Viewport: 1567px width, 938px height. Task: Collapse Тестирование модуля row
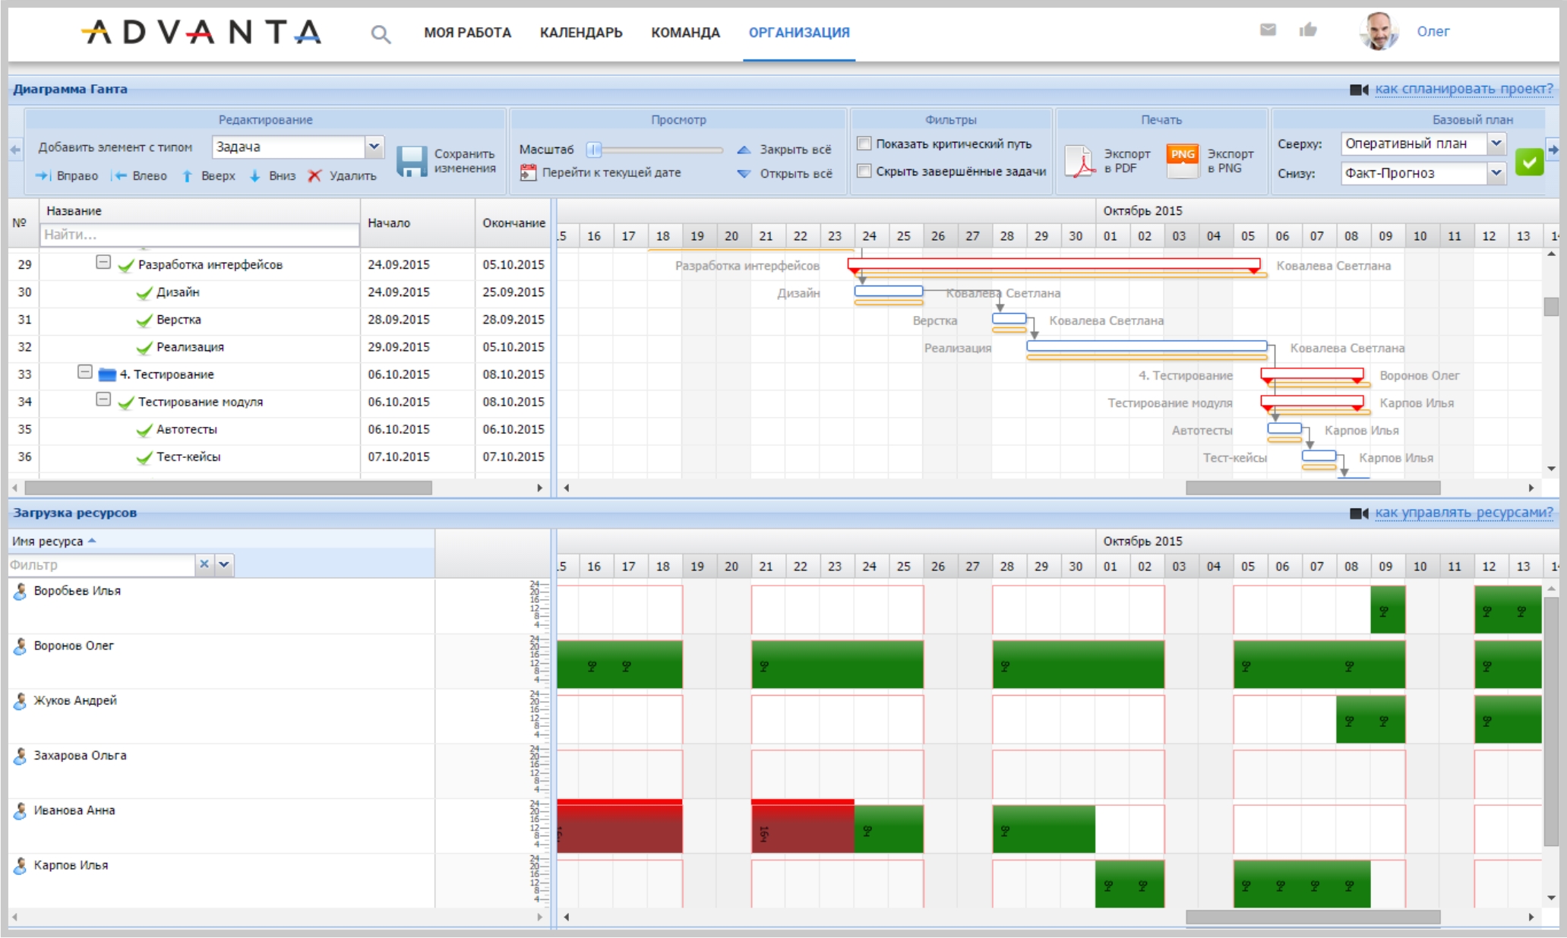pos(103,400)
